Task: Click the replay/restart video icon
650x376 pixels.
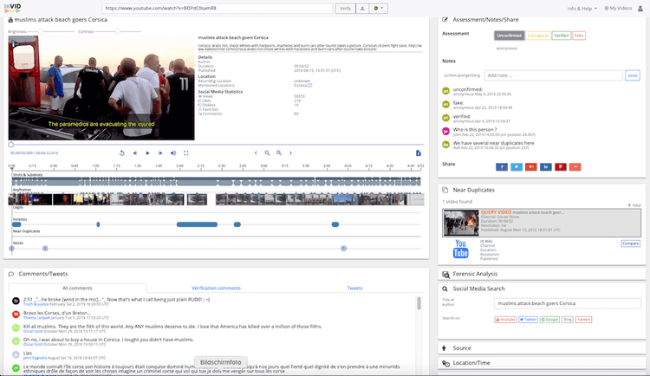Action: [122, 153]
